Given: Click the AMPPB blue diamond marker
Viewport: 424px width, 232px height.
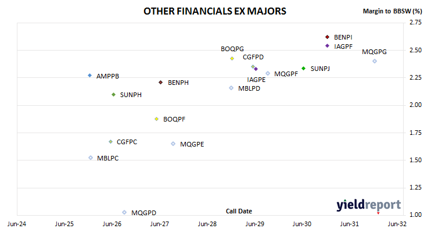Looking at the screenshot, I should [x=90, y=76].
